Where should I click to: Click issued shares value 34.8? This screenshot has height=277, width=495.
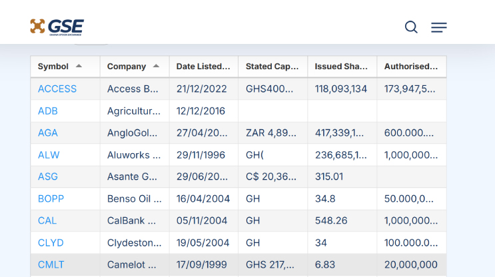pos(325,198)
